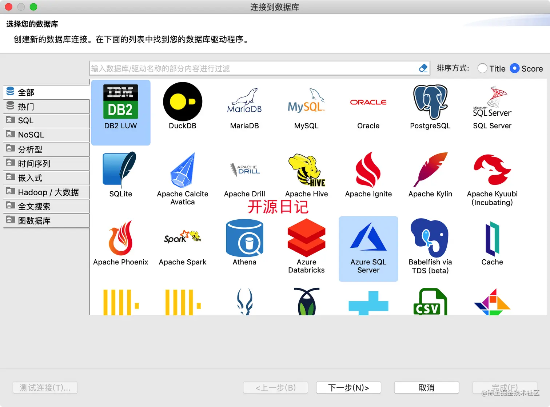Select the Athena database driver

244,243
